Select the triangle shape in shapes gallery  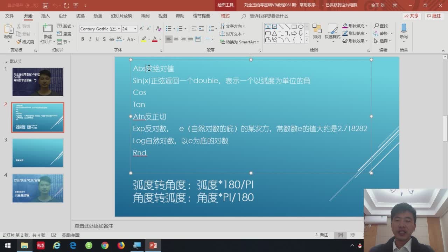[274, 33]
